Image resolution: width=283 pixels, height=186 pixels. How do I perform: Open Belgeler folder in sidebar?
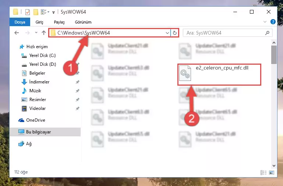(33, 73)
